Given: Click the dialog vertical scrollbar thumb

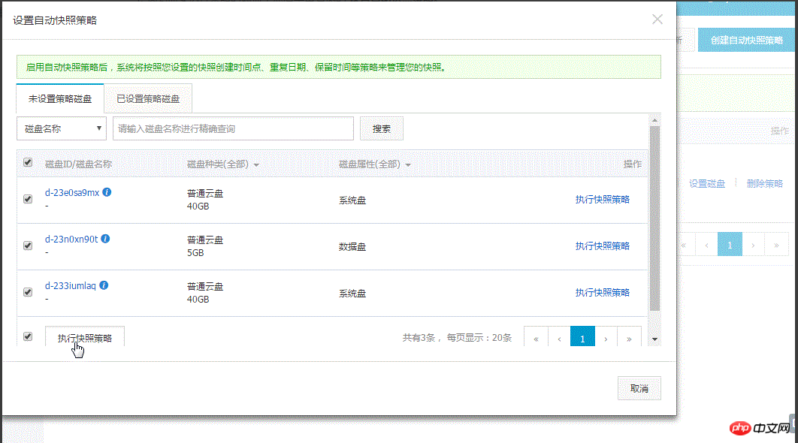Looking at the screenshot, I should [655, 218].
